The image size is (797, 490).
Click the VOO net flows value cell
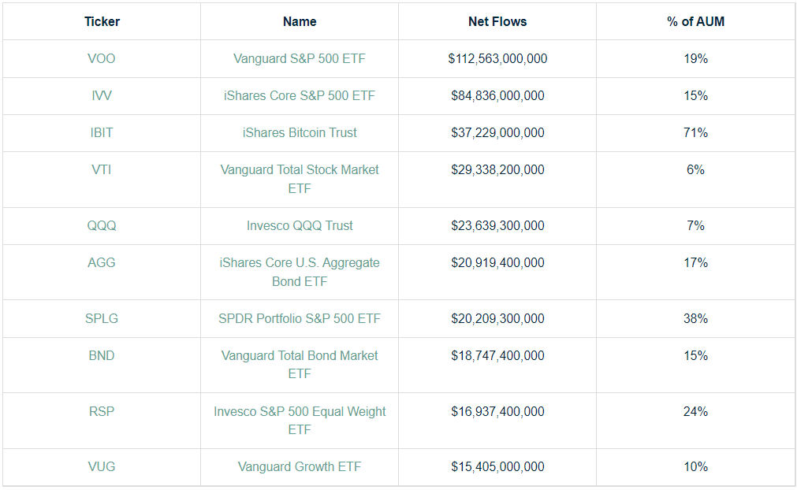tap(497, 59)
